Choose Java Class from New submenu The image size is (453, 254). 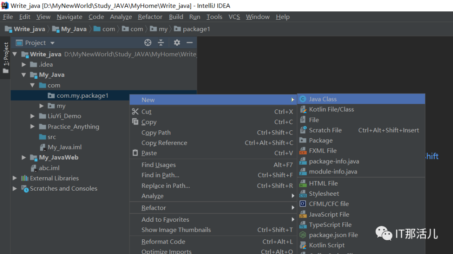[361, 99]
